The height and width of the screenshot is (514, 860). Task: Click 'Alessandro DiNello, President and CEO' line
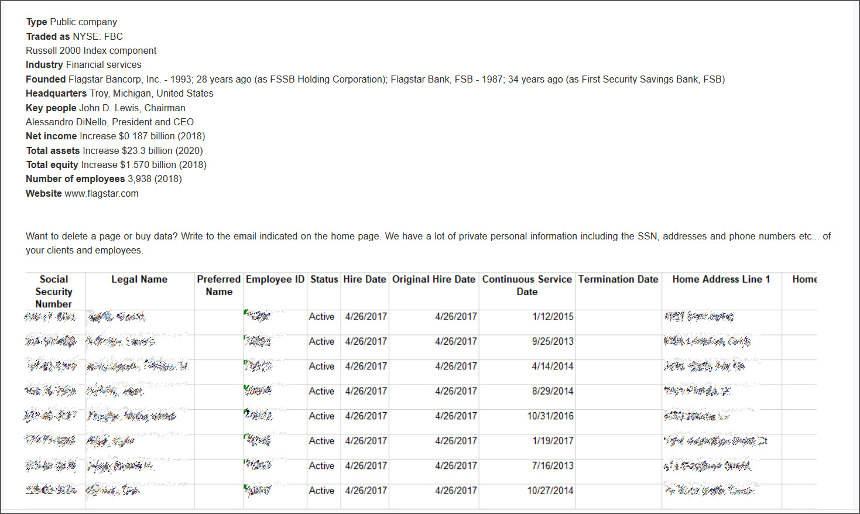109,122
